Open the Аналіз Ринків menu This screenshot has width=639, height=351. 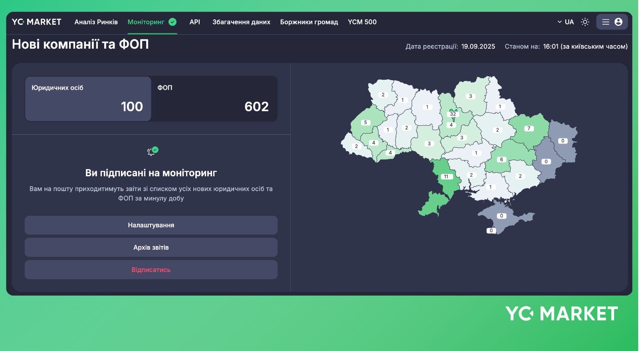pyautogui.click(x=96, y=22)
